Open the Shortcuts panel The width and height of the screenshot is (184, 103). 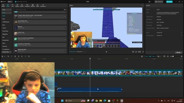pos(159,2)
